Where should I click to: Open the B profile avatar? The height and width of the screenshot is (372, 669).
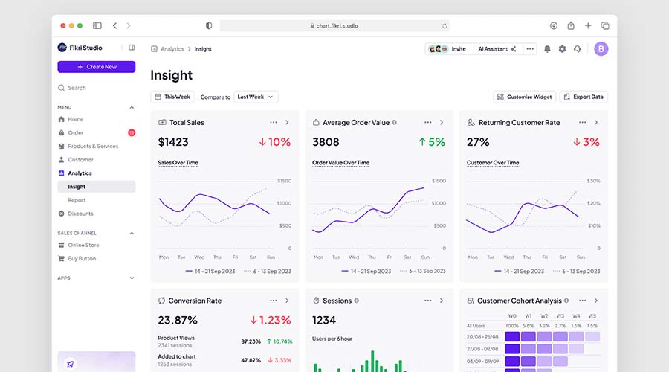(601, 49)
